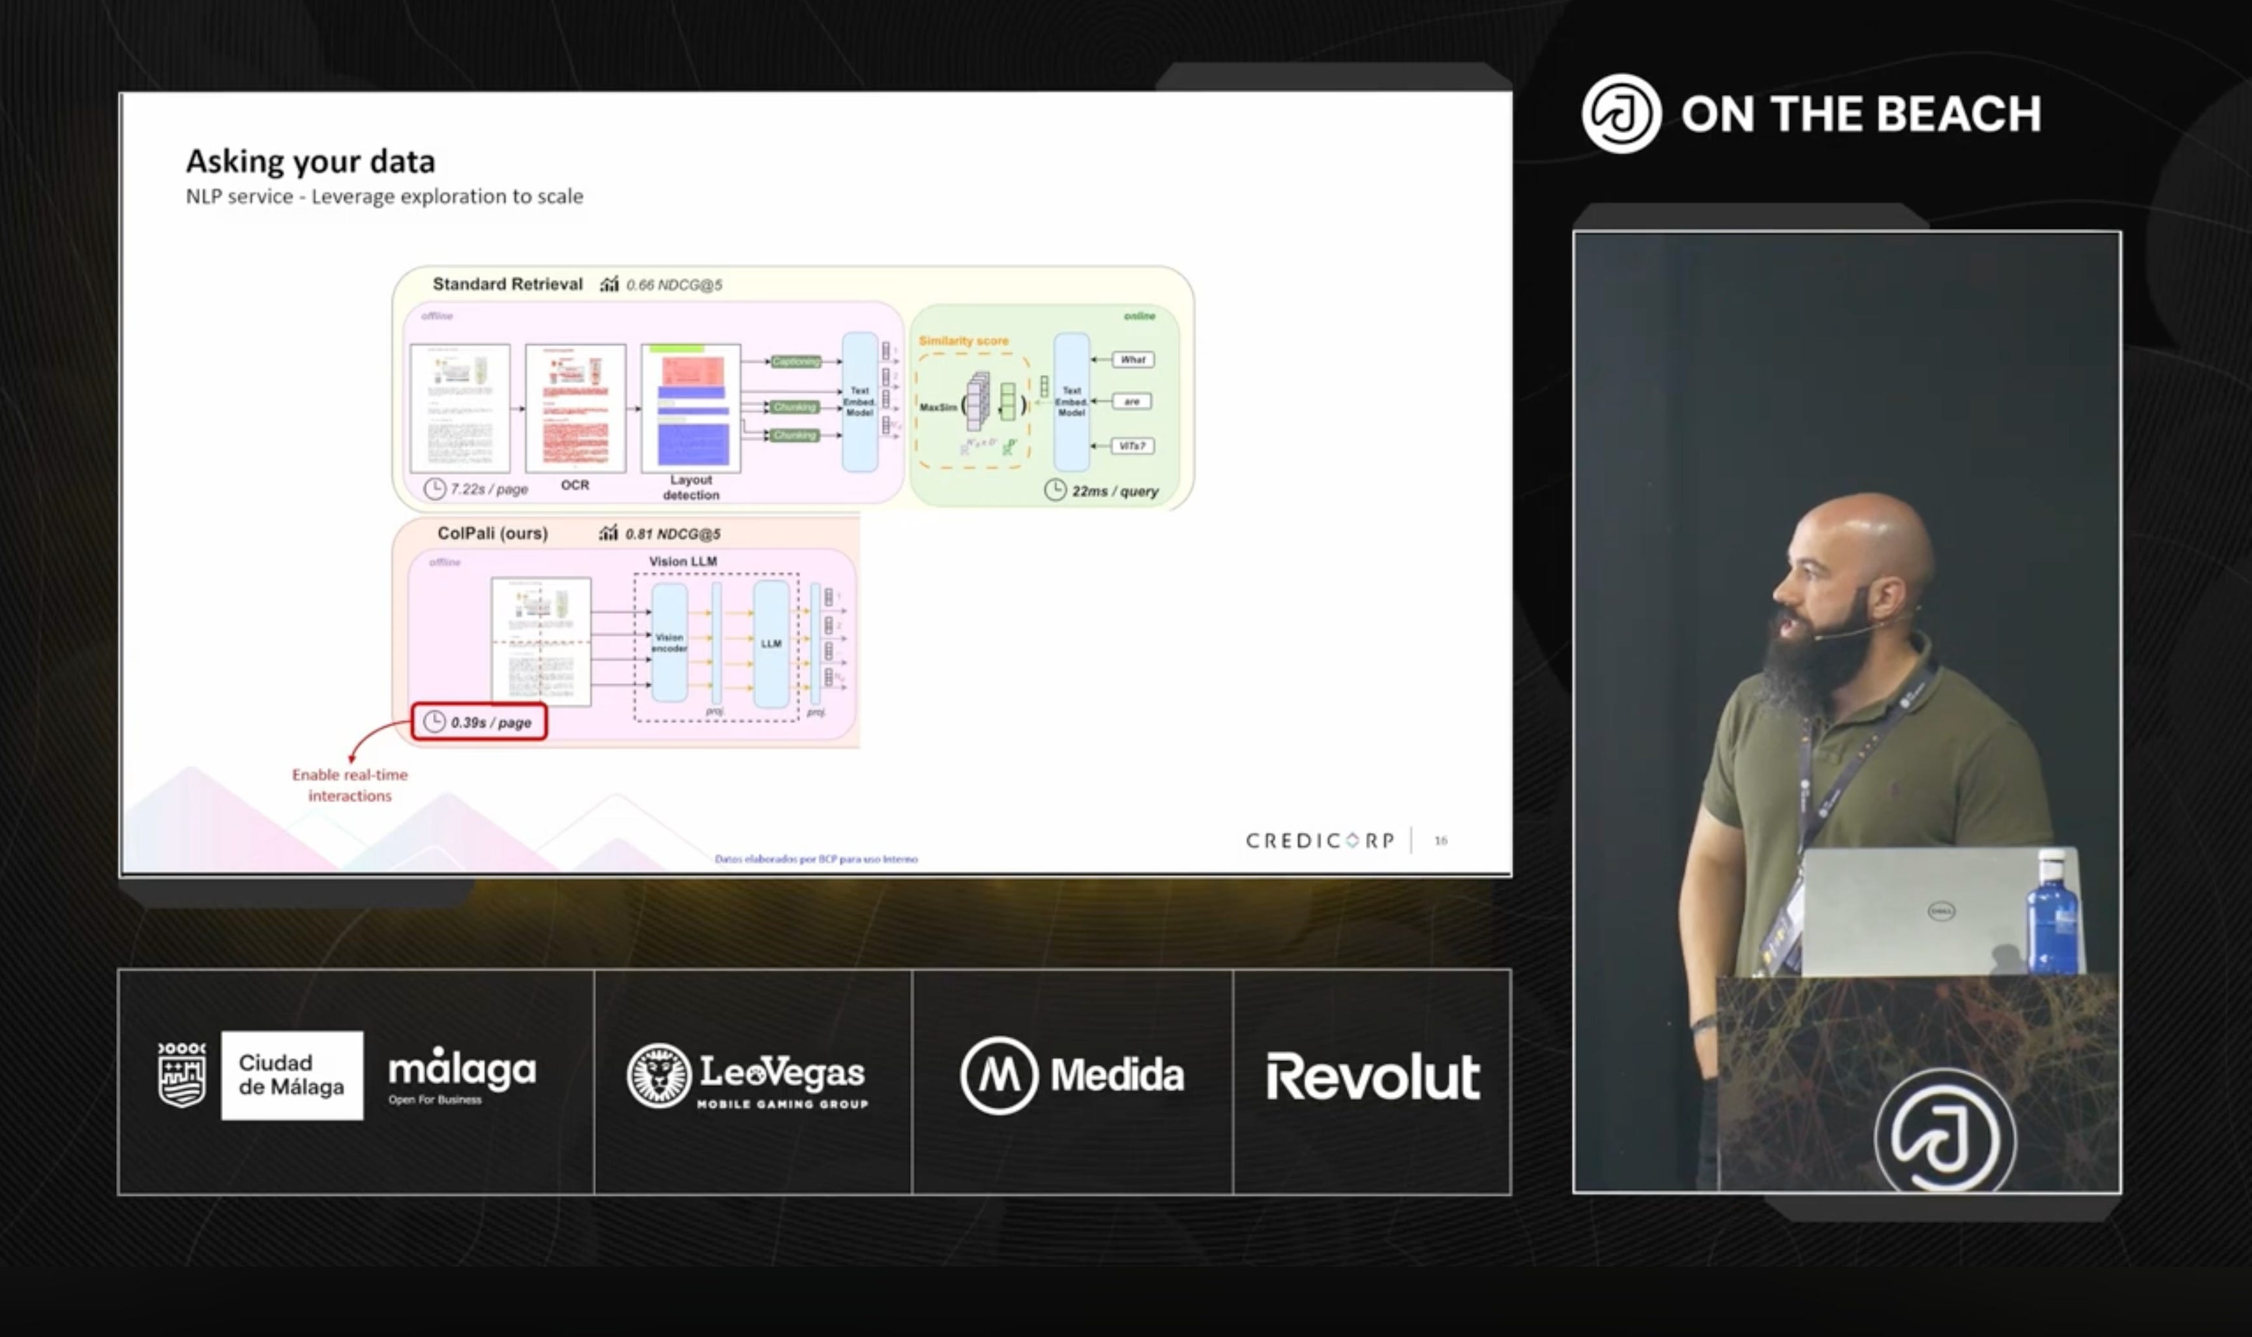The height and width of the screenshot is (1337, 2252).
Task: Click the LeoVegas lion emblem
Action: (x=659, y=1075)
